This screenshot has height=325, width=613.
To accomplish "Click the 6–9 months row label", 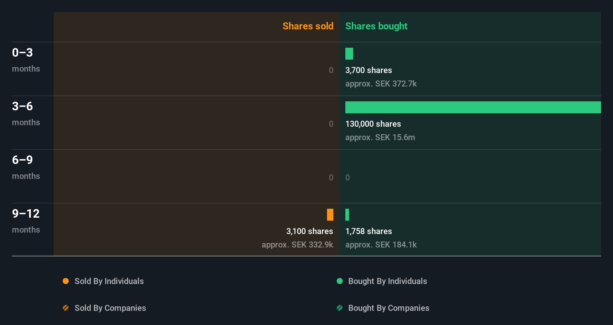I will click(x=26, y=167).
